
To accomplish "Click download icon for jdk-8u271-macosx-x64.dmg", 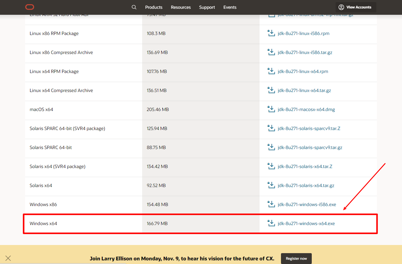I will (x=271, y=109).
